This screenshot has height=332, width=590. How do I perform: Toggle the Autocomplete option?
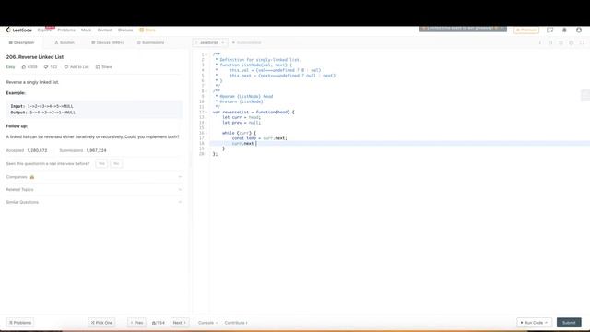pyautogui.click(x=246, y=42)
